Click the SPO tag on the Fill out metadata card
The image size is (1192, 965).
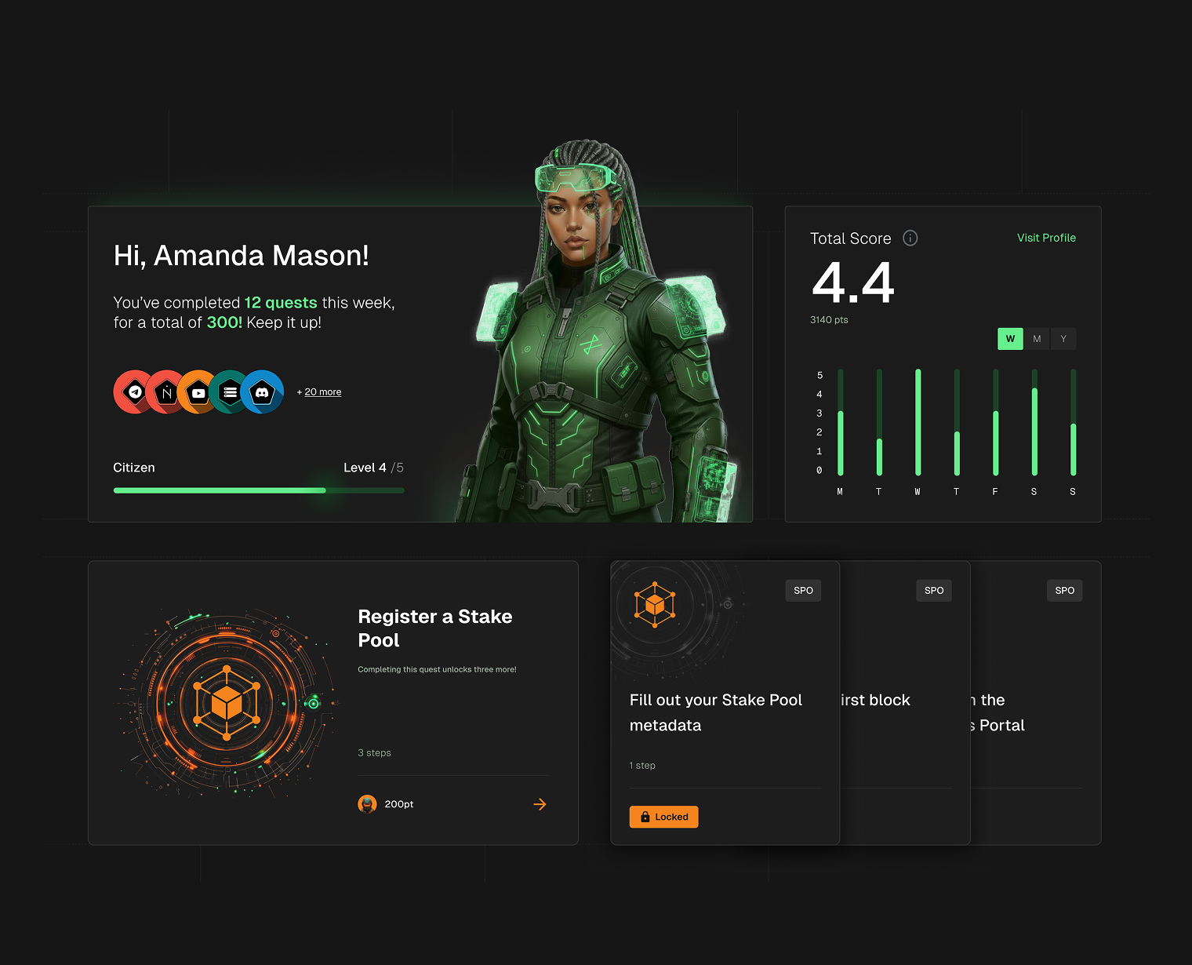pos(803,591)
